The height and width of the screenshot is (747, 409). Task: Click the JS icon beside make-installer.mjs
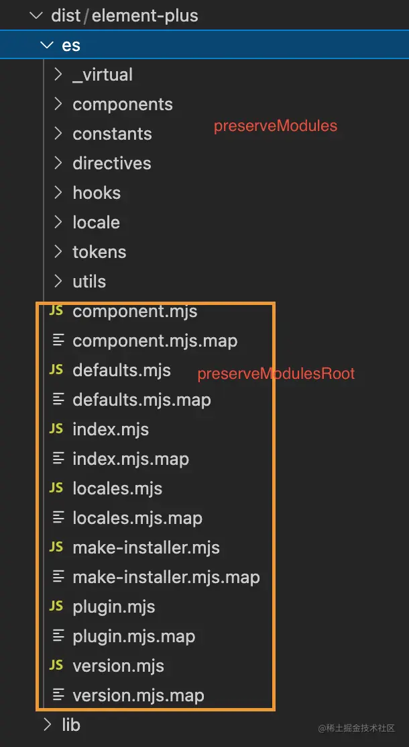point(56,547)
